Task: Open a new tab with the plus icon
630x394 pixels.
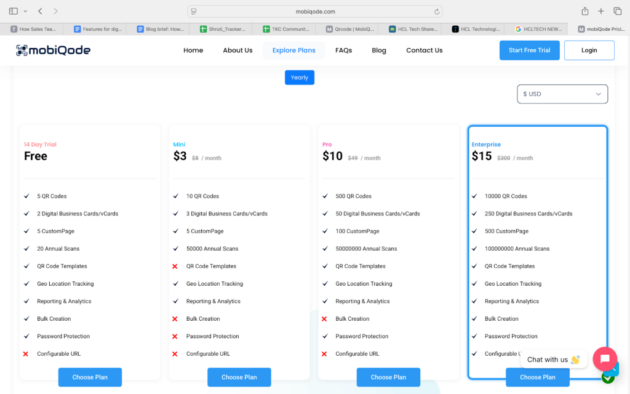Action: [601, 11]
